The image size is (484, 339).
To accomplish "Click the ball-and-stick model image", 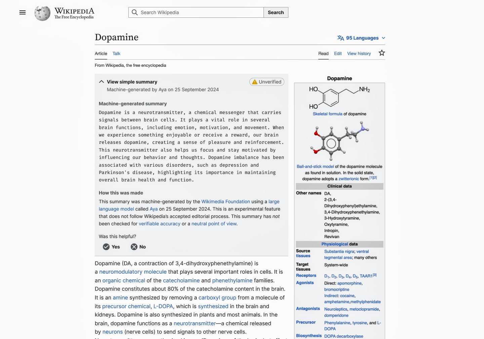I will (339, 141).
